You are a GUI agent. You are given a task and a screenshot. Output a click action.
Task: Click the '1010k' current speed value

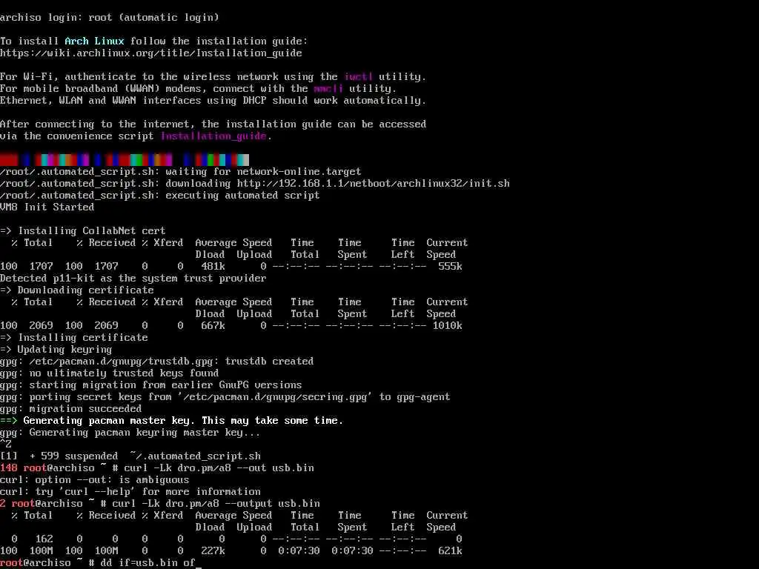[447, 326]
